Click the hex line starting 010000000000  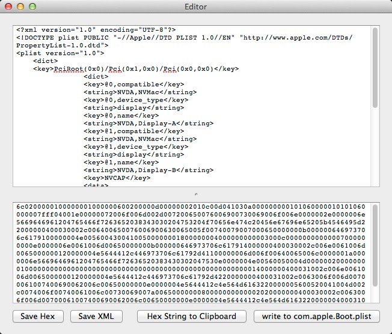click(x=191, y=269)
